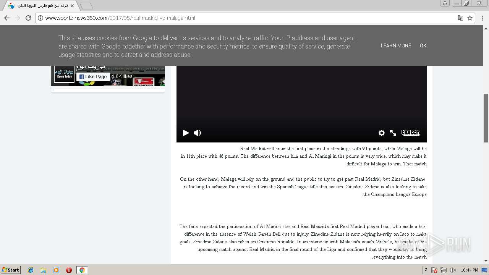Go back to previous page
Screen dimensions: 489x275
(x=7, y=18)
